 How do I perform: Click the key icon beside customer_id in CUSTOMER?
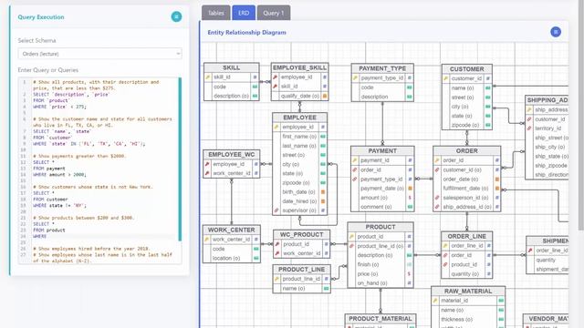445,78
